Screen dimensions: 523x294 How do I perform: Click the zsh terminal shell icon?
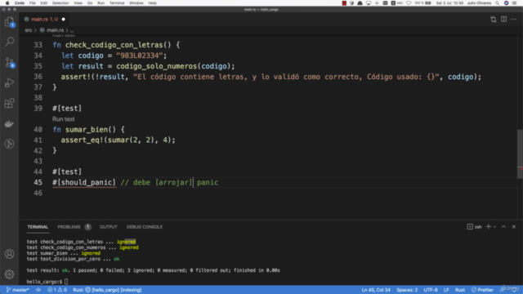[x=470, y=227]
